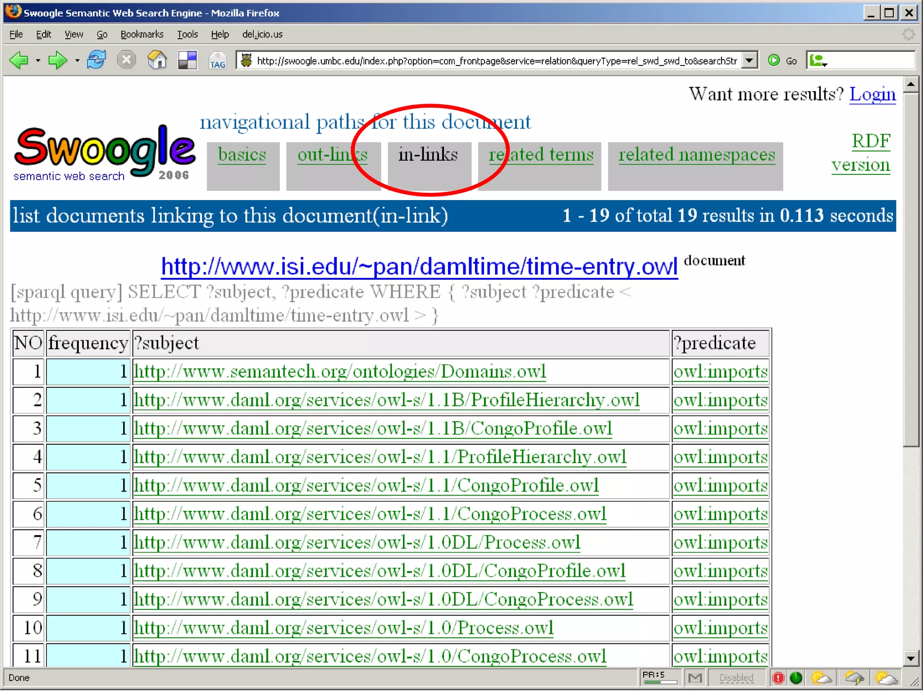
Task: Click the red alert status bar icon
Action: coord(778,677)
